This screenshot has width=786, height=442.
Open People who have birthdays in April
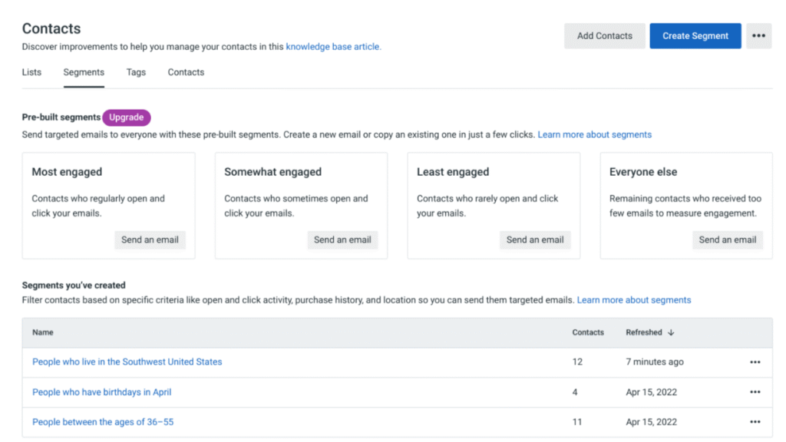pos(101,392)
